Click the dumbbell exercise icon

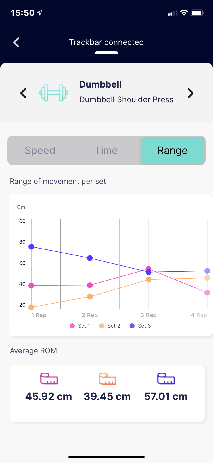[54, 93]
